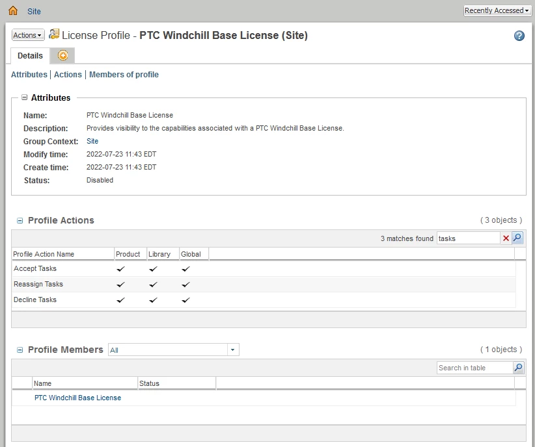Sort Profile Members by Name column

[x=85, y=383]
